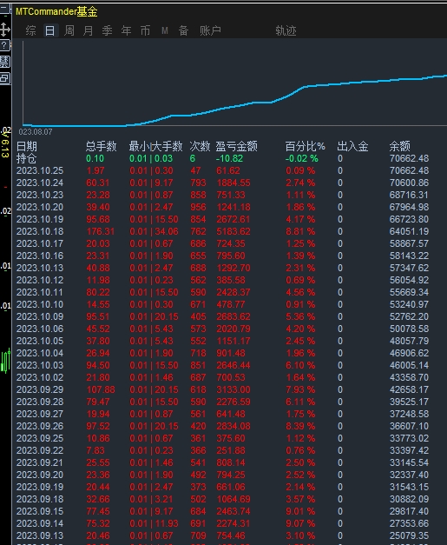Select the 2023.10.12 date row

pyautogui.click(x=40, y=280)
